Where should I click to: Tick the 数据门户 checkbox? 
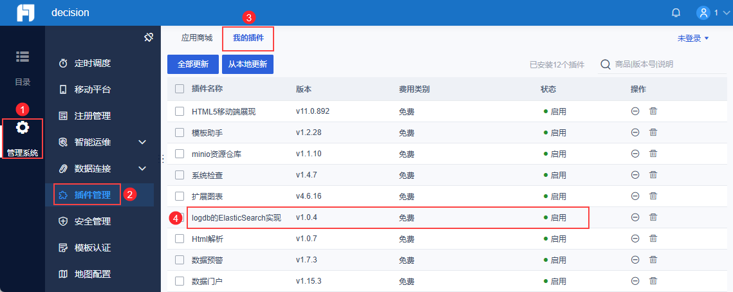click(x=180, y=281)
